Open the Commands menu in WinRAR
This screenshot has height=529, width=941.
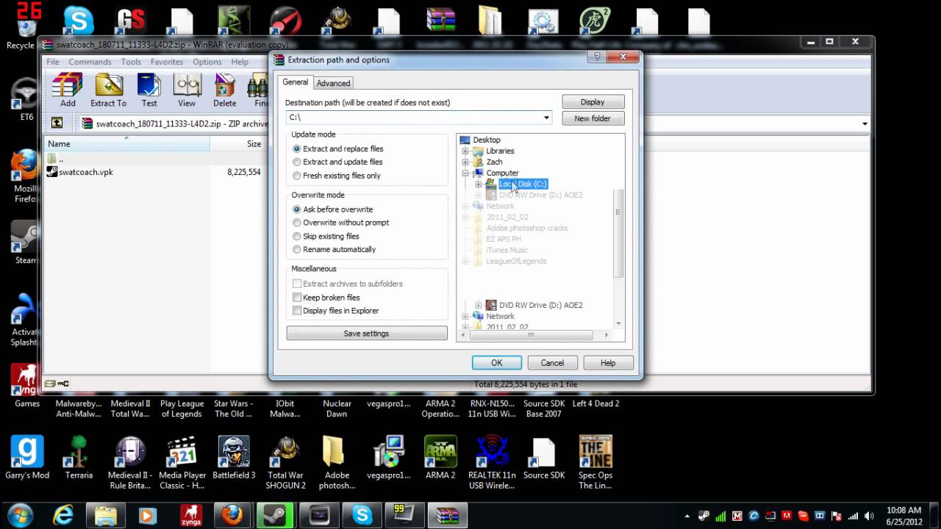pos(90,62)
